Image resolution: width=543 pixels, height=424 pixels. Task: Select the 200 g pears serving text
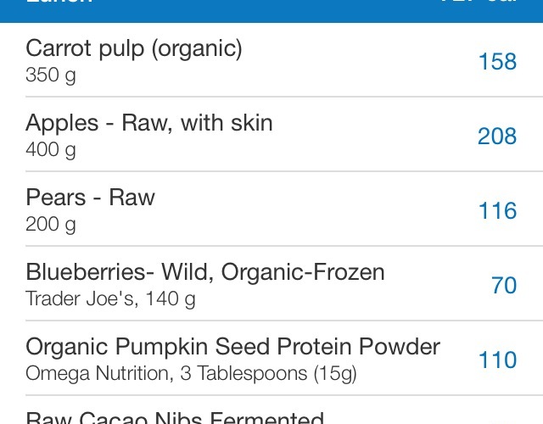point(51,224)
